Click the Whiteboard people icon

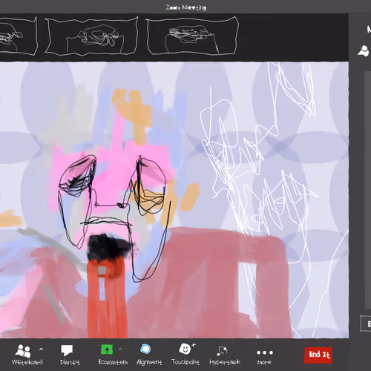(x=23, y=351)
